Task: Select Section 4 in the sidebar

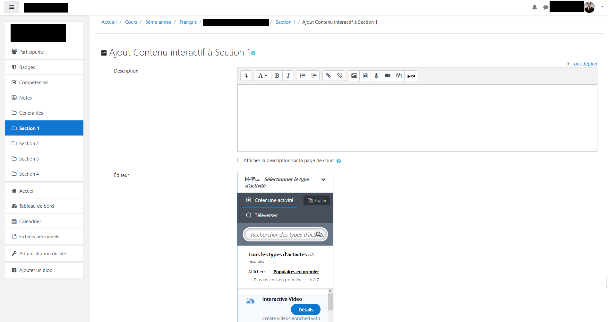Action: (44, 174)
